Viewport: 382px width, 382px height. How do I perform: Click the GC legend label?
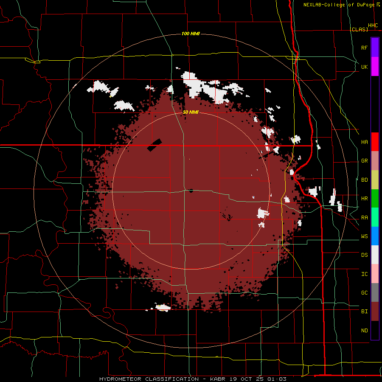pyautogui.click(x=364, y=292)
